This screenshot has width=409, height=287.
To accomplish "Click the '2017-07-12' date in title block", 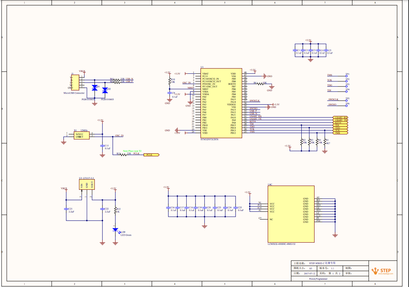I will tap(310, 273).
